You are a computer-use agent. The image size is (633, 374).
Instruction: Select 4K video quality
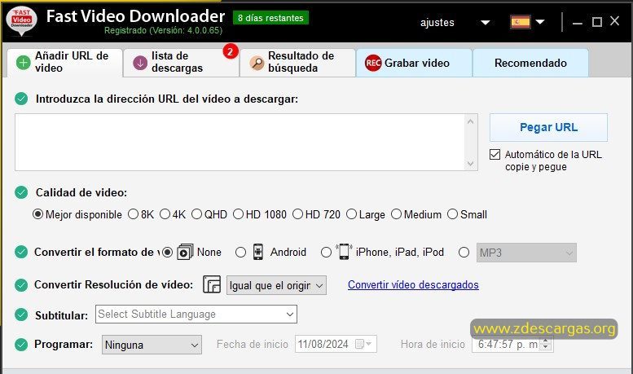click(165, 214)
